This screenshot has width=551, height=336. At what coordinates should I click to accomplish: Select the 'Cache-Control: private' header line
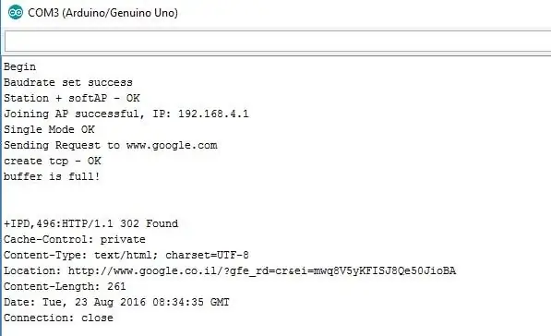[75, 239]
